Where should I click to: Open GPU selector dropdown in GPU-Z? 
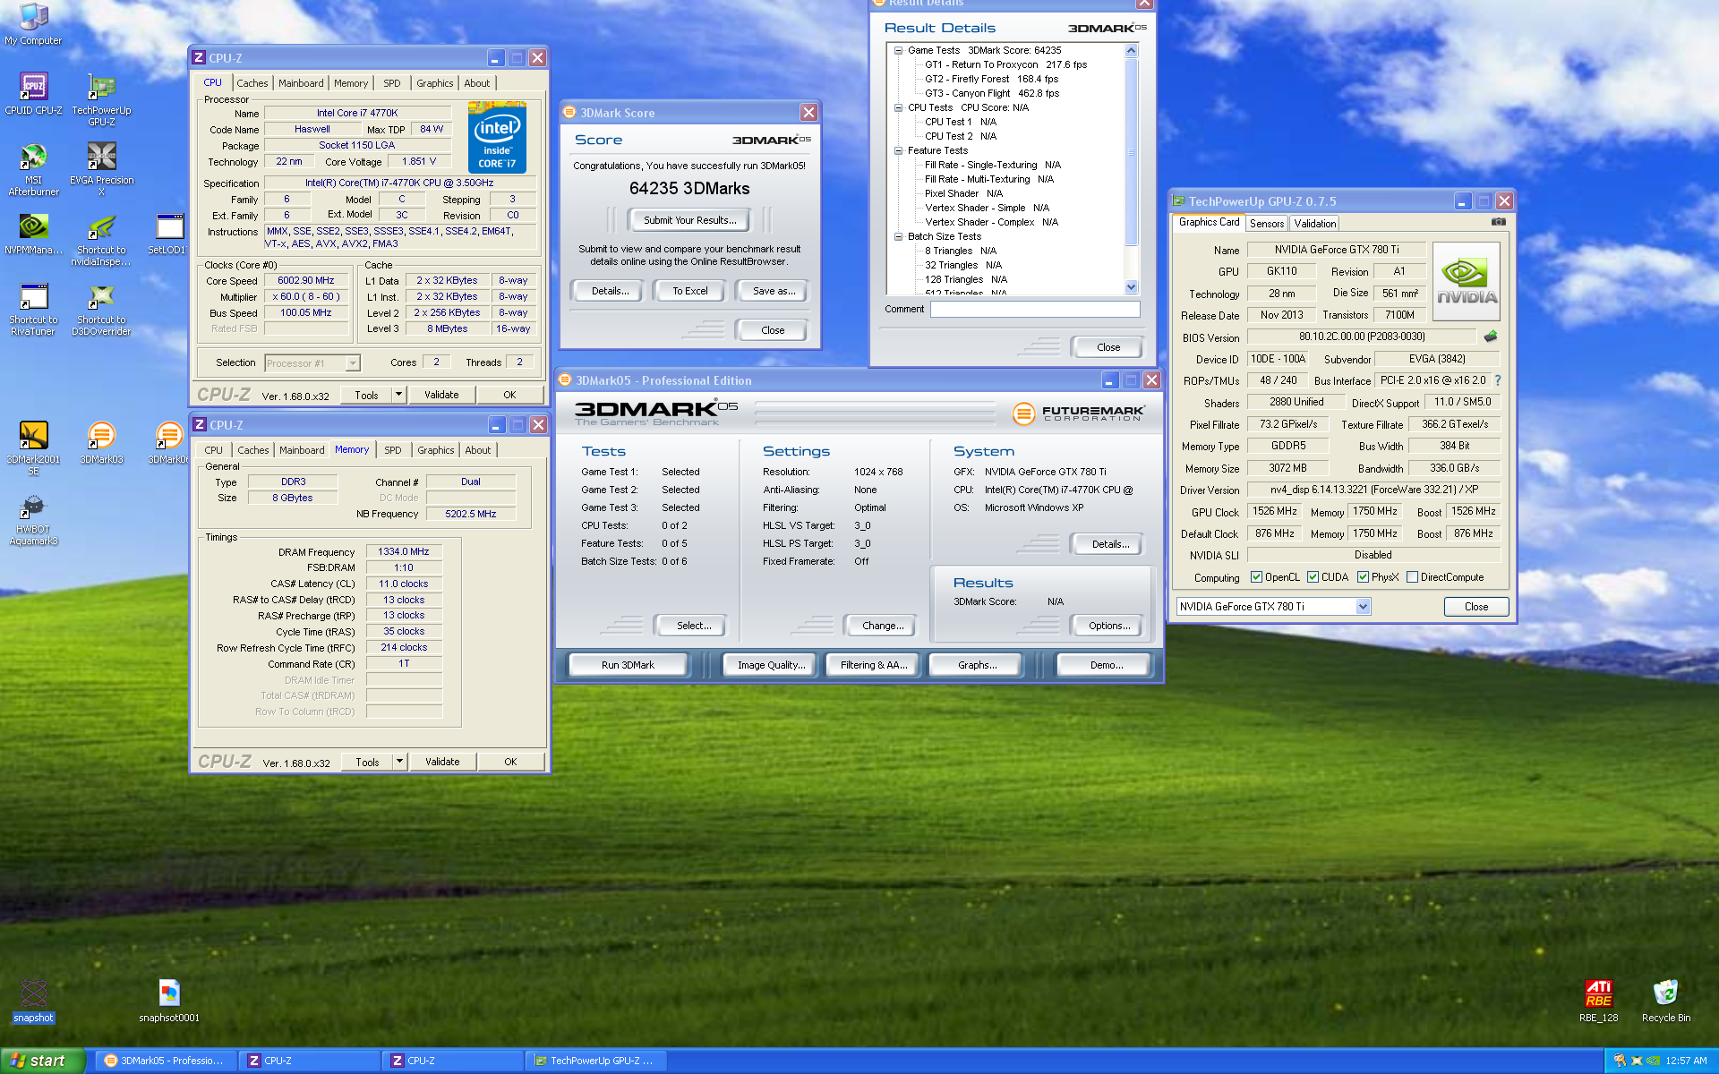(1363, 607)
